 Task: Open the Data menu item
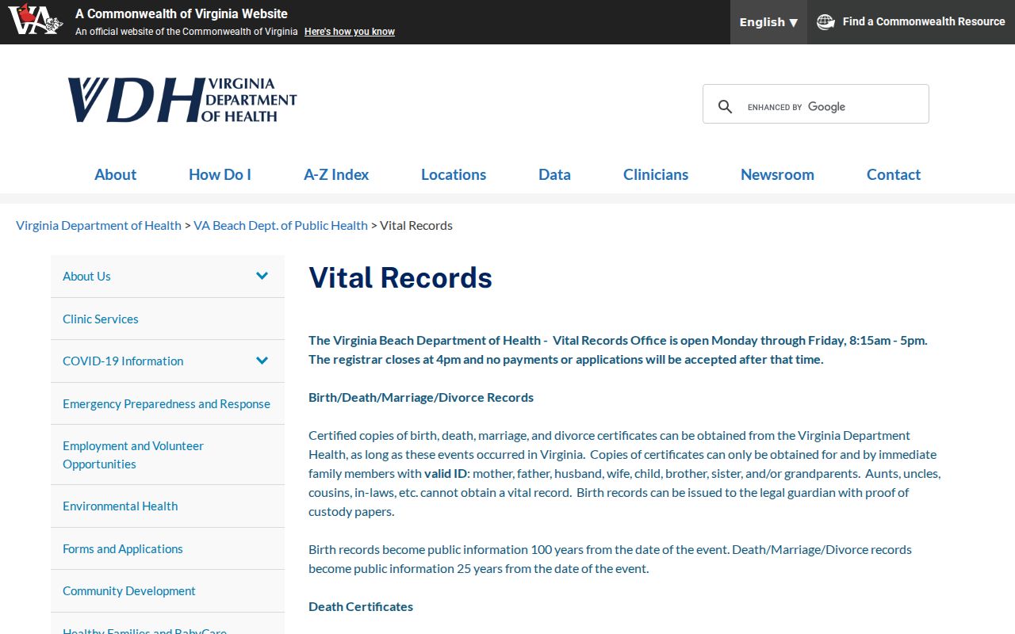(554, 174)
